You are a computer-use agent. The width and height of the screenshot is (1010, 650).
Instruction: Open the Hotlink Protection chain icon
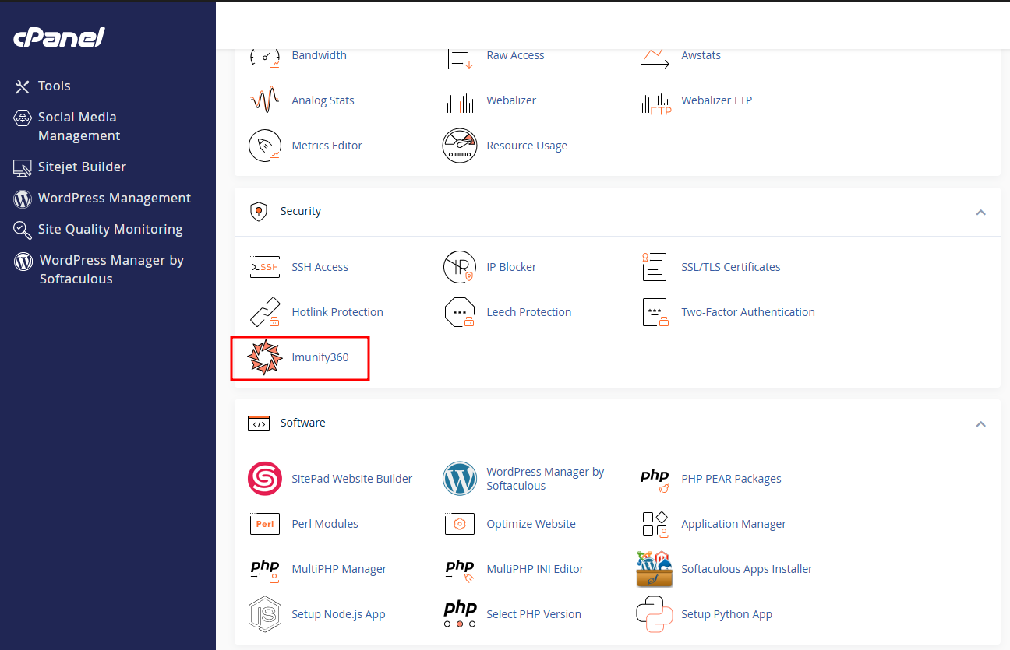click(264, 312)
